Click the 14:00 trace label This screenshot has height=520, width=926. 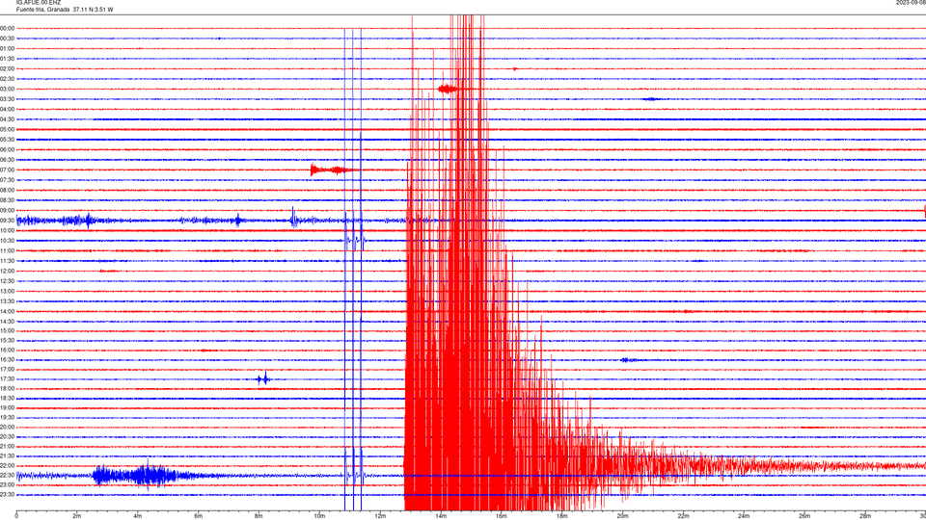tap(7, 311)
